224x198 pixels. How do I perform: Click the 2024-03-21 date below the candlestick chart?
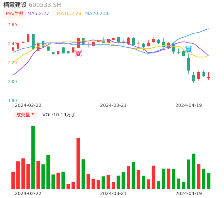coord(113,105)
